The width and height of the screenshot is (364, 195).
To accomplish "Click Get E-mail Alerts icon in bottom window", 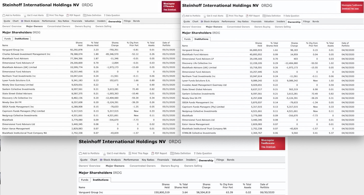I will (105, 154).
